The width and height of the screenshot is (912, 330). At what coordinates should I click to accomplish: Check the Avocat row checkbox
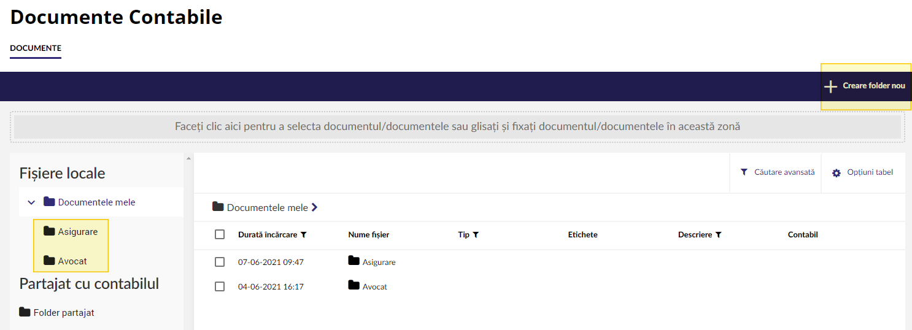tap(220, 286)
